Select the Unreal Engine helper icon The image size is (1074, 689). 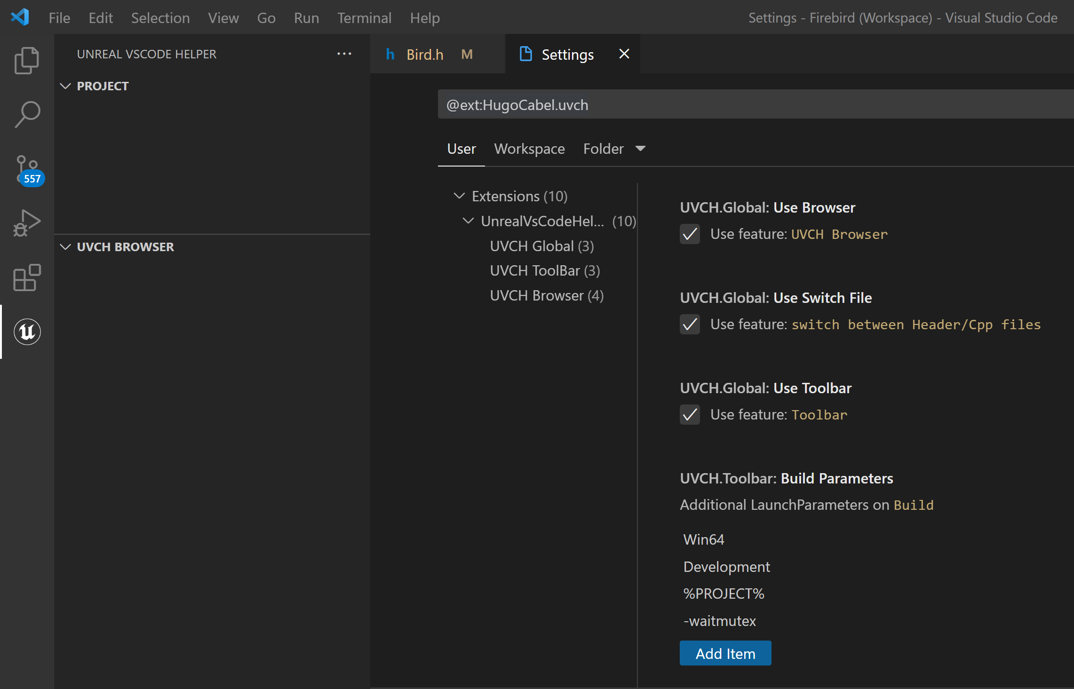click(x=27, y=332)
